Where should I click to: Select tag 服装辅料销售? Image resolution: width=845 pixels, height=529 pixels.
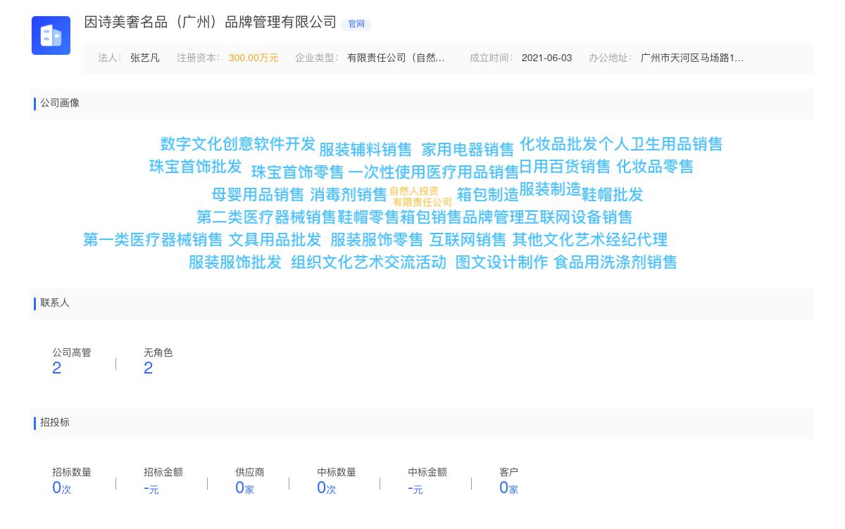tap(365, 150)
